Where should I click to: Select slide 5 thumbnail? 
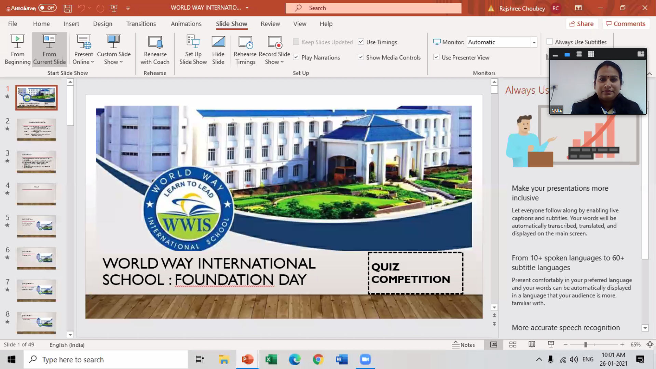37,226
